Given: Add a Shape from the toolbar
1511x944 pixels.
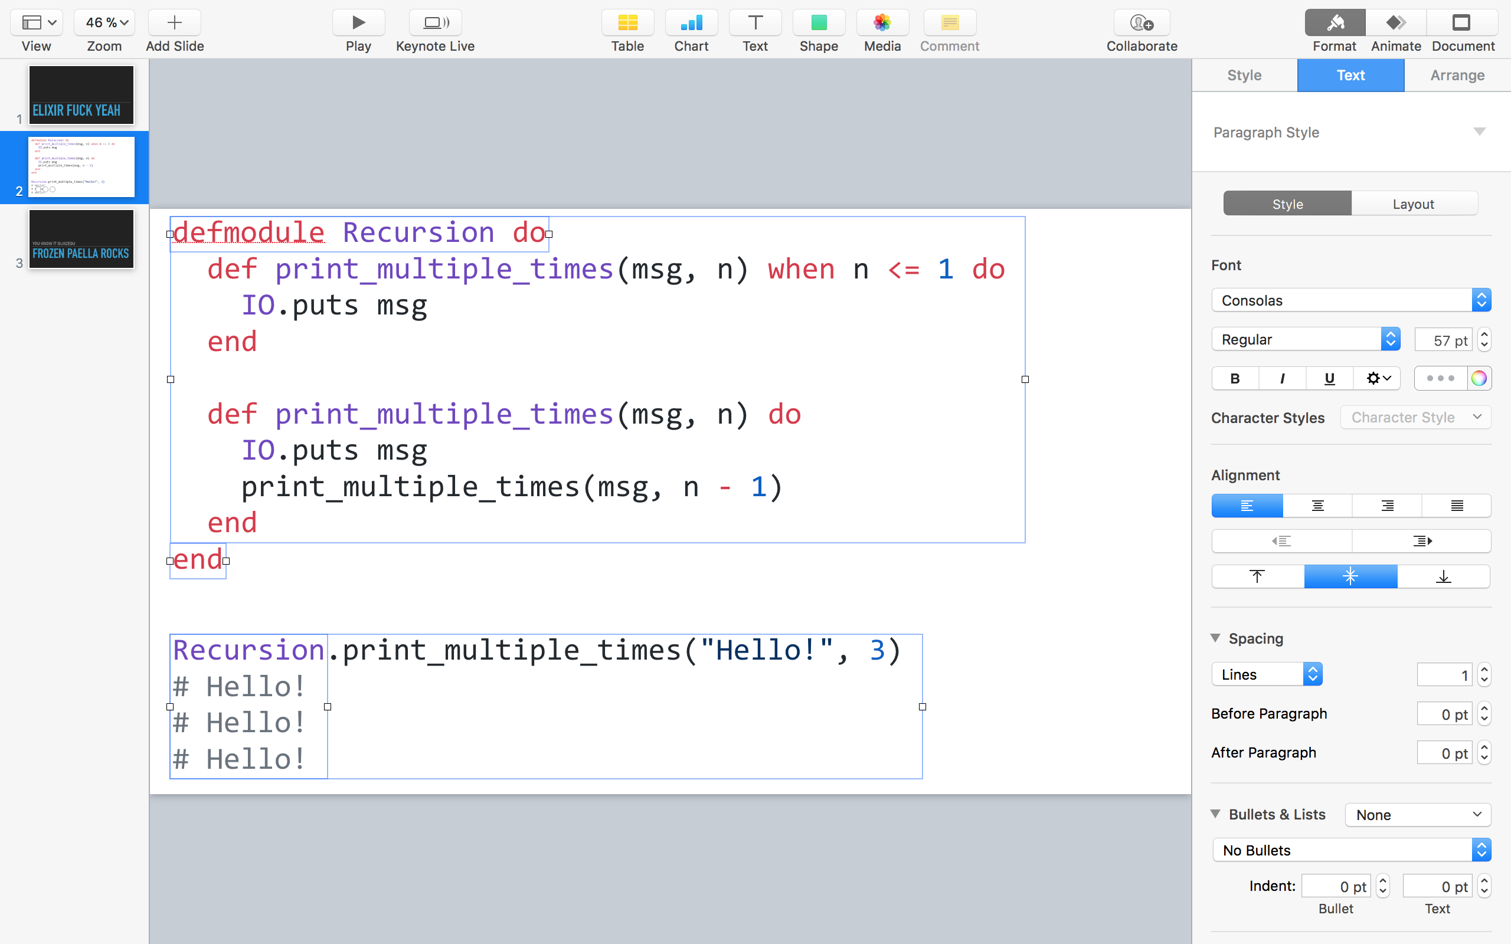Looking at the screenshot, I should point(819,23).
